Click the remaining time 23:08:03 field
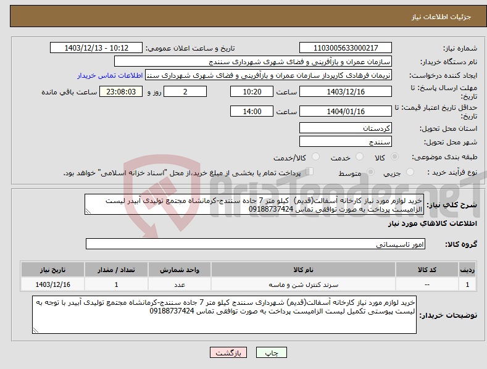487x369 pixels. 121,91
